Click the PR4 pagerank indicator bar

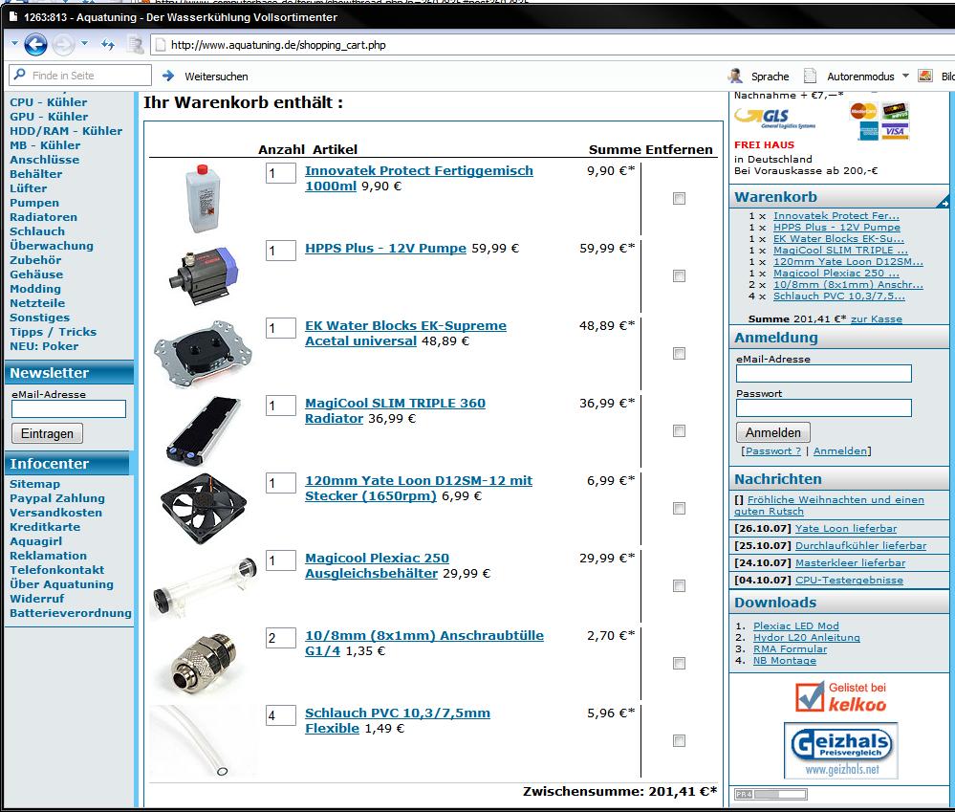point(771,795)
